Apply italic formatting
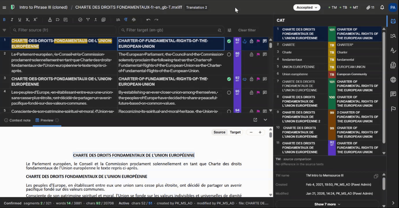399x208 pixels. (x=12, y=20)
